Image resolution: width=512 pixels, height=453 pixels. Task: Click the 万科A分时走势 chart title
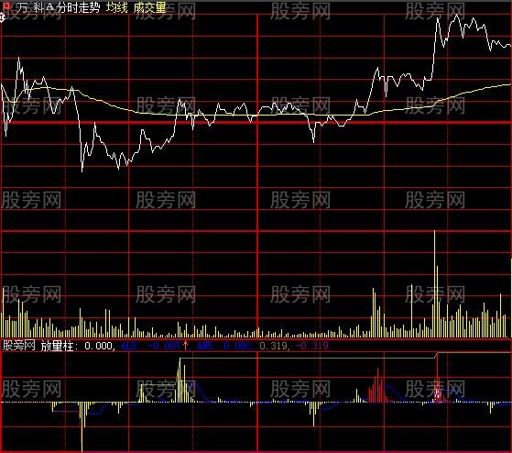pyautogui.click(x=58, y=7)
